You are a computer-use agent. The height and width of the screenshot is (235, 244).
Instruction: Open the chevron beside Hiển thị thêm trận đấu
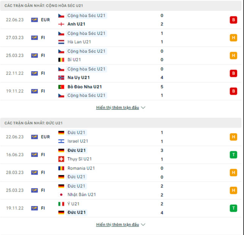143,107
